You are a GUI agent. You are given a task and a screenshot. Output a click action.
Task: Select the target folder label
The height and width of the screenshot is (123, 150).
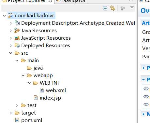(x=28, y=113)
